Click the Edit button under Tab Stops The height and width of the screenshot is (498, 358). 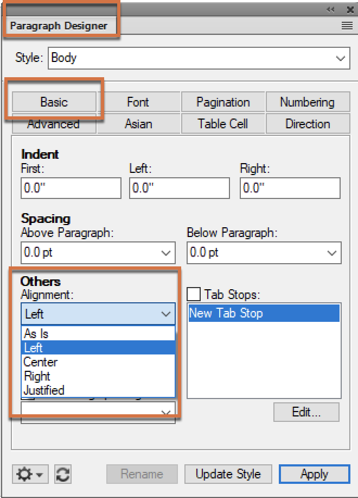tap(305, 412)
